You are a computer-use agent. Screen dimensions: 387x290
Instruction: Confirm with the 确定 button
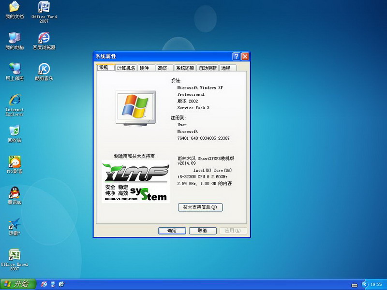(x=172, y=231)
